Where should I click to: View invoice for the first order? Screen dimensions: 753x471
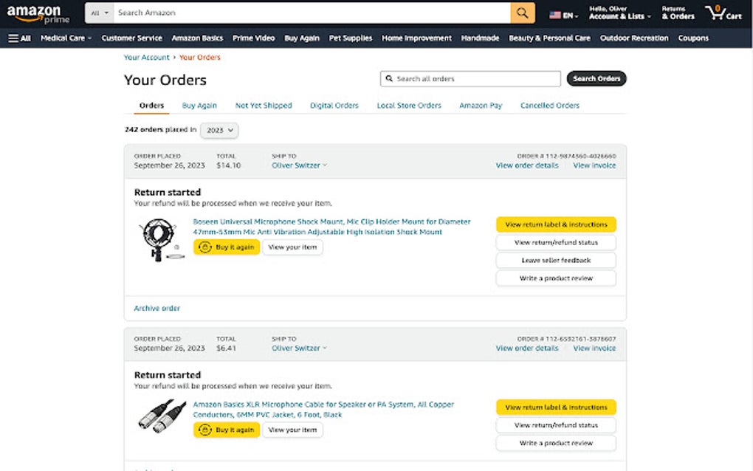point(594,165)
